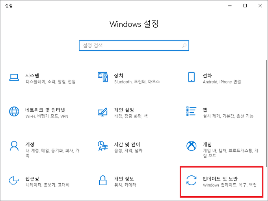Click the 장치 keyboard and speaker icon

[103, 77]
